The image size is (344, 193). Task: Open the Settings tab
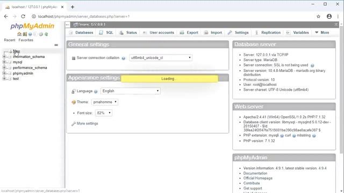pos(238,32)
